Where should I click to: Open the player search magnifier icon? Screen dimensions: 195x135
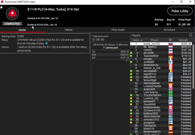191,35
